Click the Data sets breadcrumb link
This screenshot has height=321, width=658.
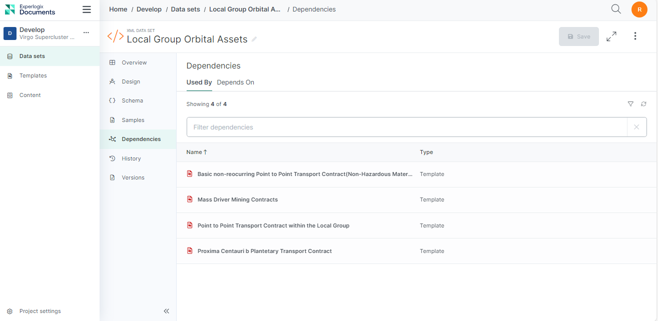(185, 9)
